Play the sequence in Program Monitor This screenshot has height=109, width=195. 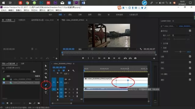[109, 58]
